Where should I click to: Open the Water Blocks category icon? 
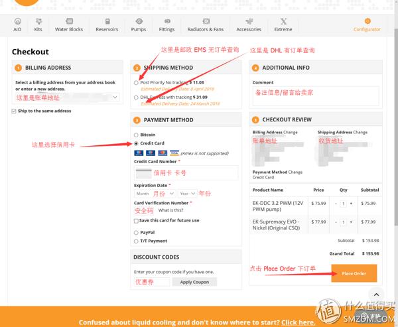[69, 21]
